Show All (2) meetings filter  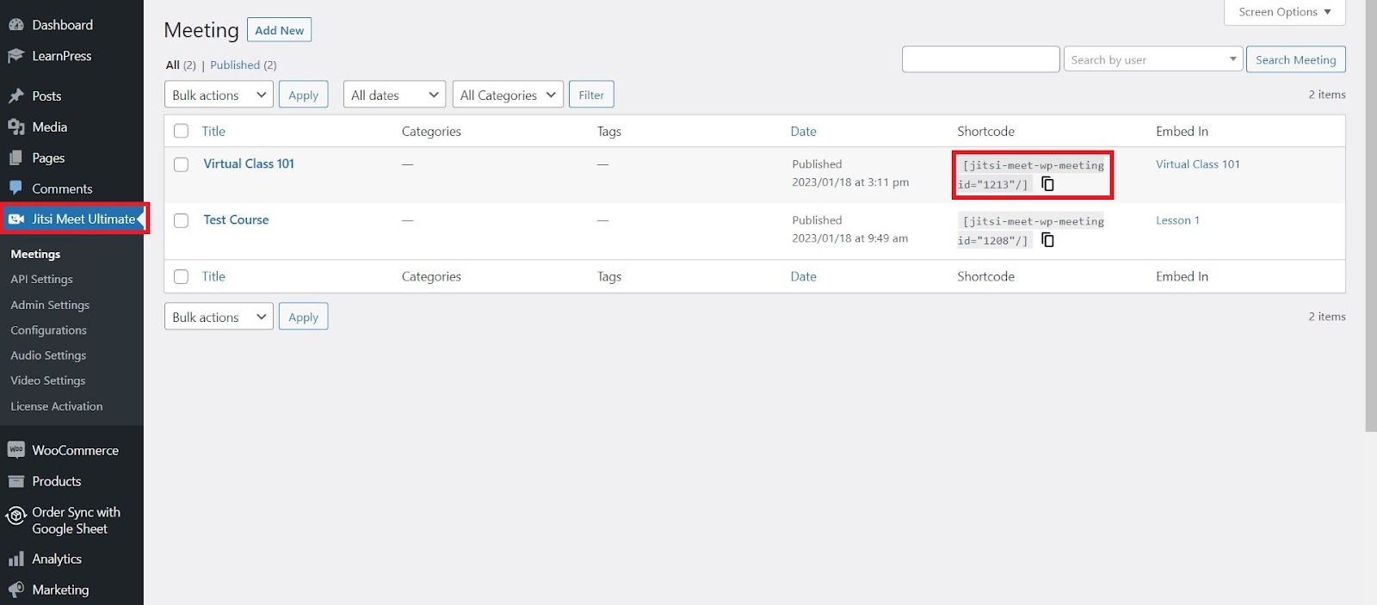[181, 65]
